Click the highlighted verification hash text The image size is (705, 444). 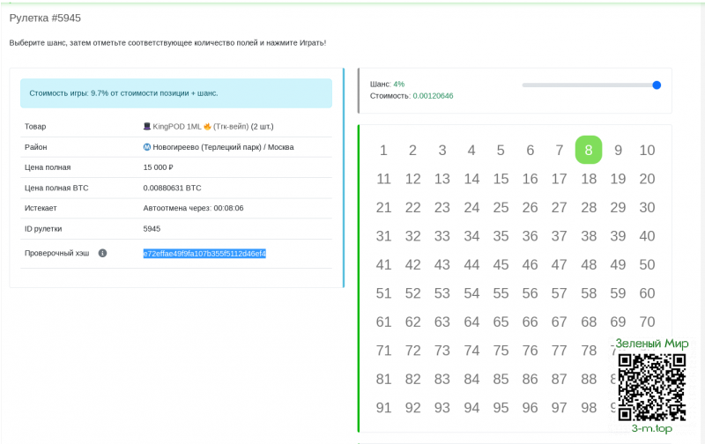point(204,254)
